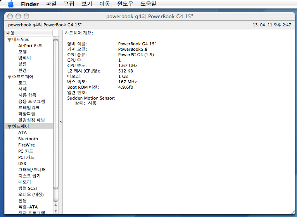
Task: Open the 파일 menu
Action: pos(51,4)
